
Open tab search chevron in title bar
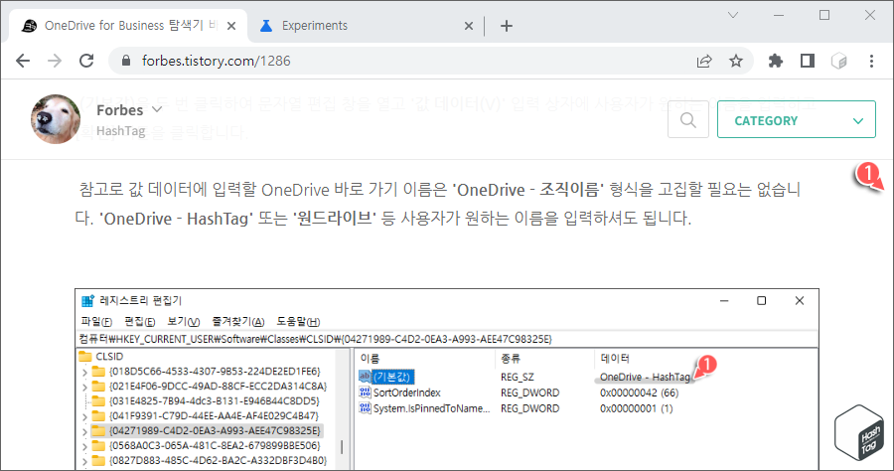tap(733, 15)
